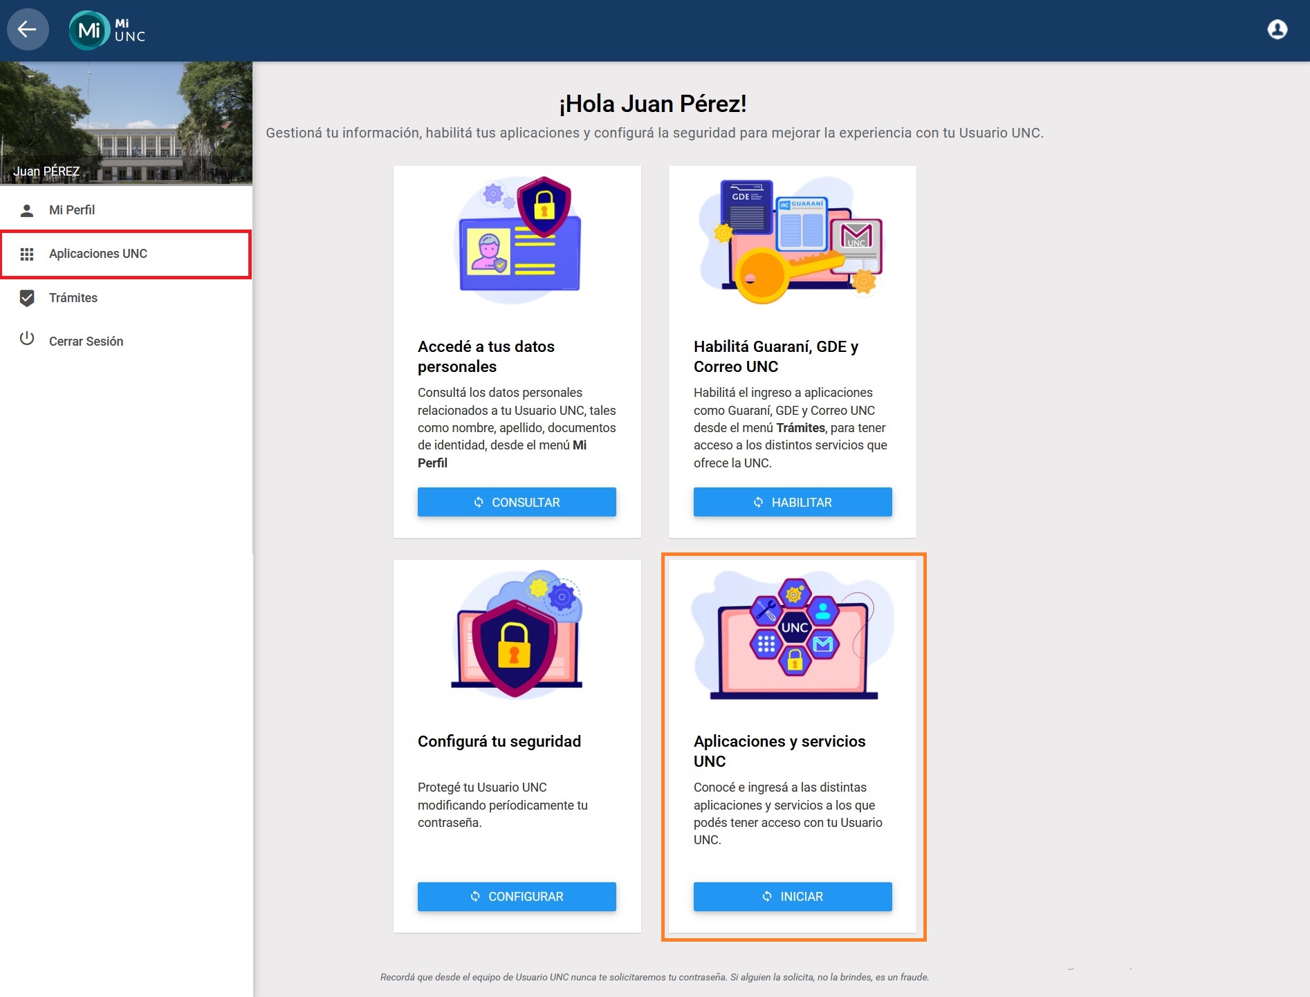Open the user account avatar icon
The height and width of the screenshot is (997, 1310).
coord(1277,30)
